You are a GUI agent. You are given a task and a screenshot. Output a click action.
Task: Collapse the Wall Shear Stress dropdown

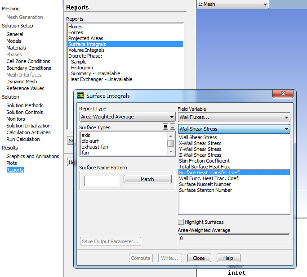click(x=234, y=129)
